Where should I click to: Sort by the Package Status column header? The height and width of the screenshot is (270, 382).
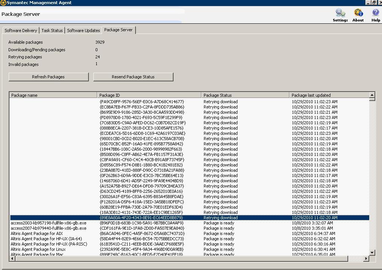(x=245, y=95)
